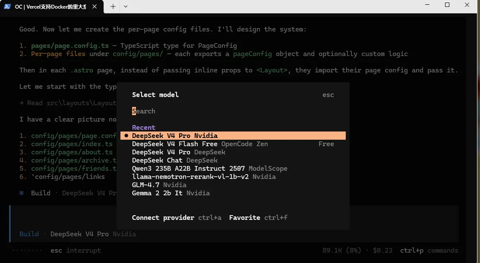Image resolution: width=480 pixels, height=263 pixels.
Task: Choose DeepSeek Chat model
Action: 233,160
